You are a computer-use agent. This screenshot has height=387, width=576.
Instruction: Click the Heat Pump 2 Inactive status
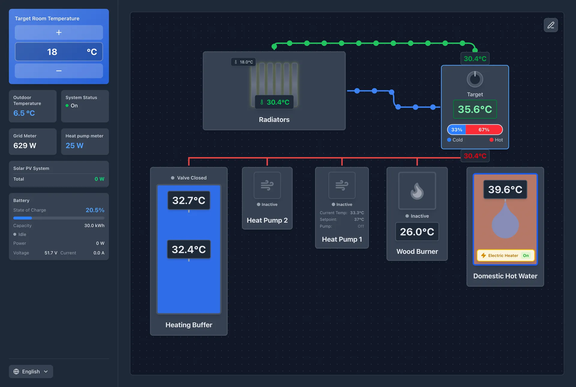point(267,204)
